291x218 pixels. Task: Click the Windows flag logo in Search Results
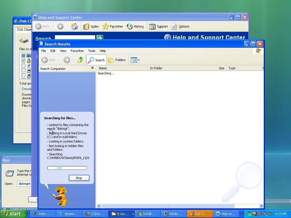[x=258, y=51]
